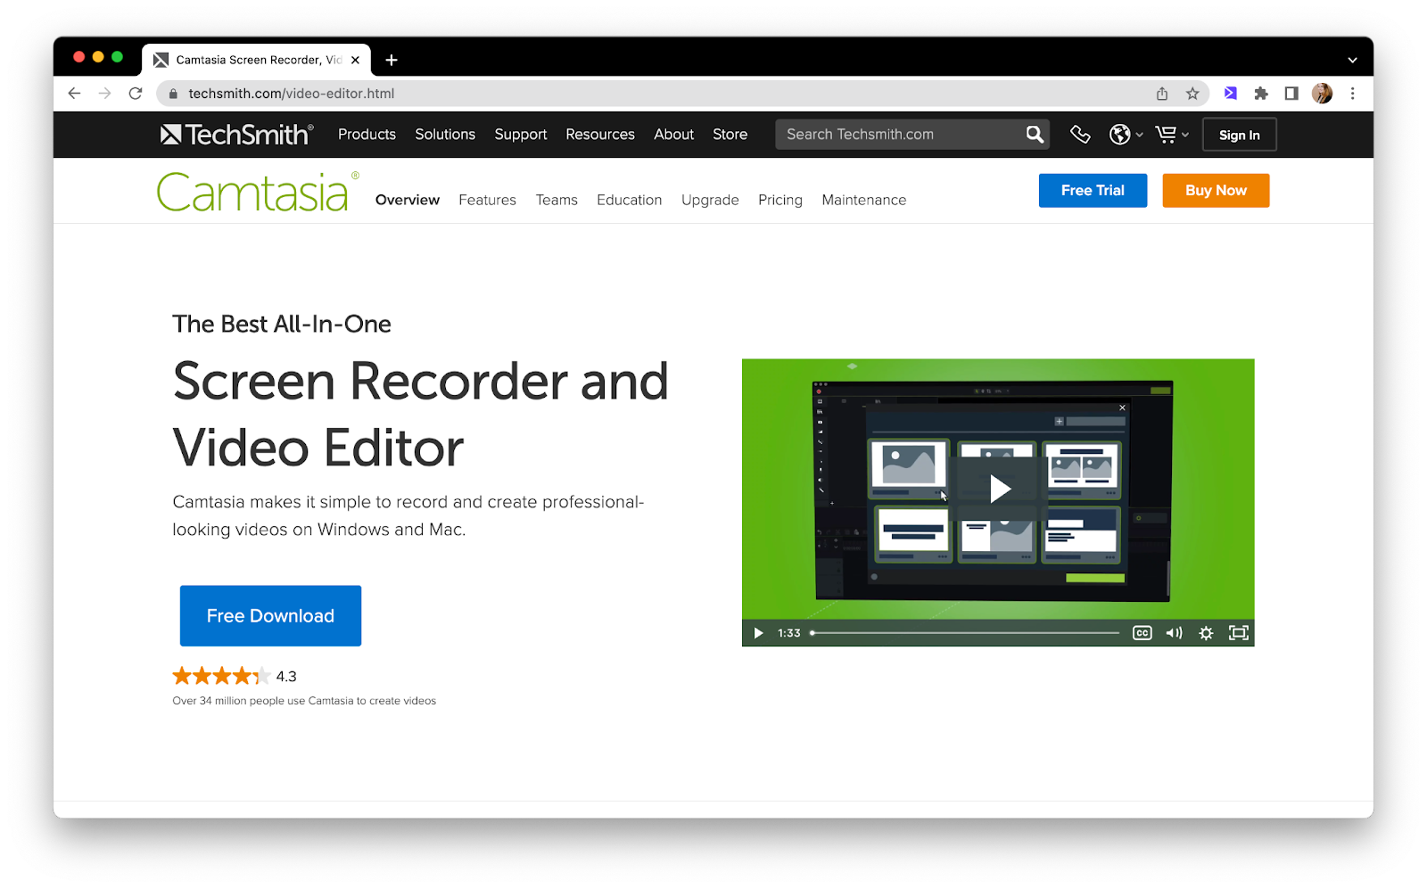Viewport: 1427px width, 889px height.
Task: Open the Solutions menu
Action: click(445, 135)
